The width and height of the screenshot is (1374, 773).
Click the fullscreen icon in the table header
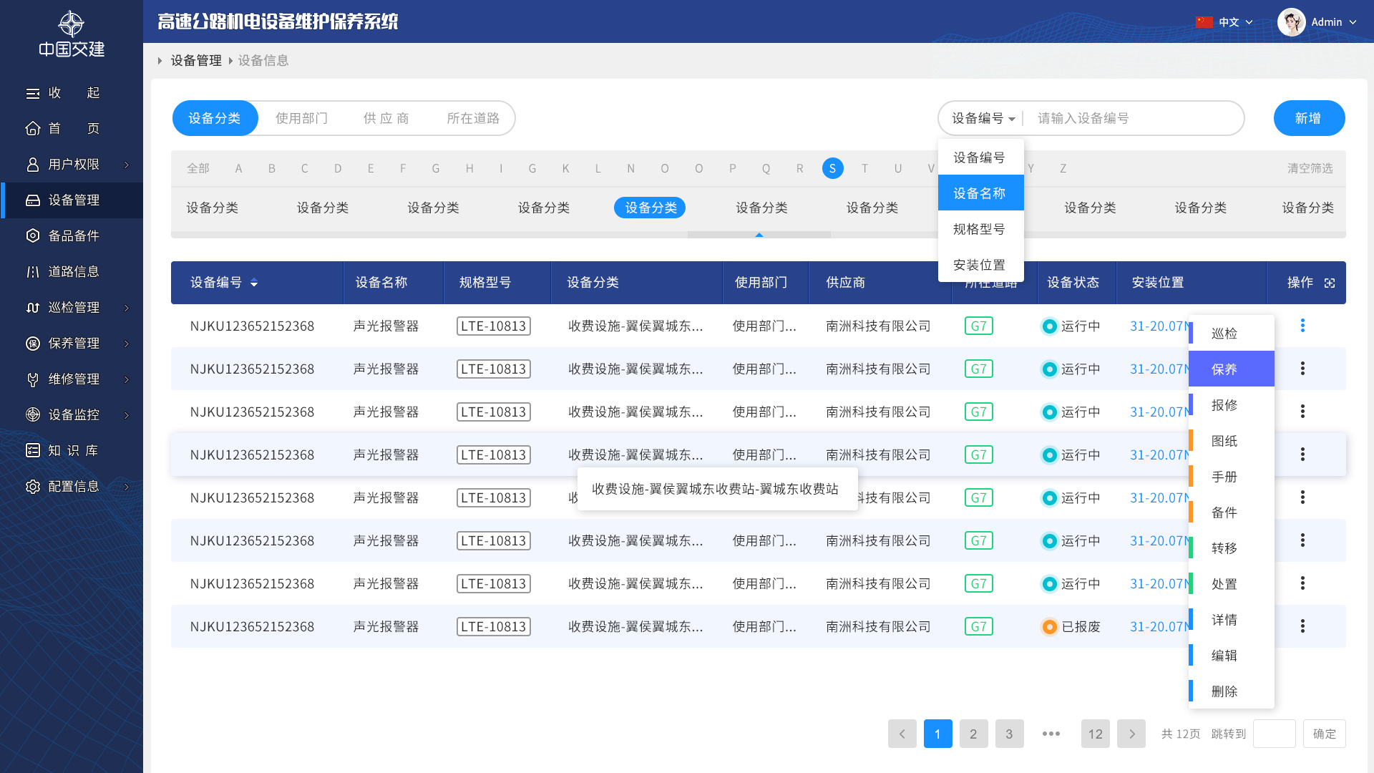point(1330,283)
